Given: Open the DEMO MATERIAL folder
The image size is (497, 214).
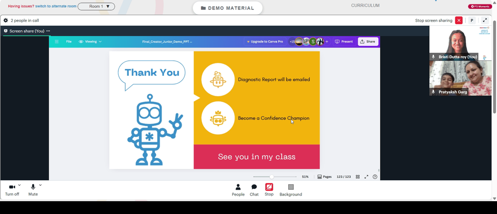Looking at the screenshot, I should click(228, 8).
